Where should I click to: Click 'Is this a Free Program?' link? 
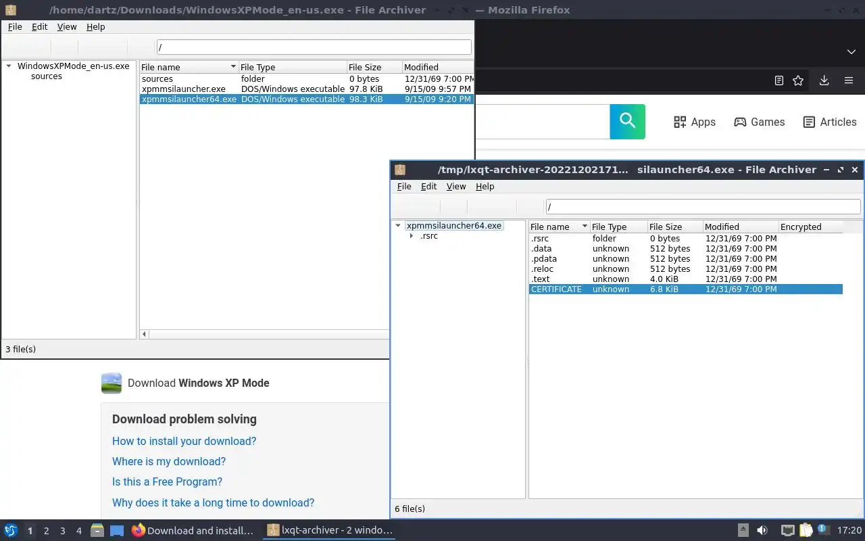click(x=167, y=481)
